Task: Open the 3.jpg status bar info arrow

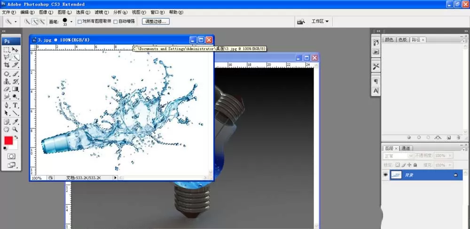Action: tap(116, 177)
